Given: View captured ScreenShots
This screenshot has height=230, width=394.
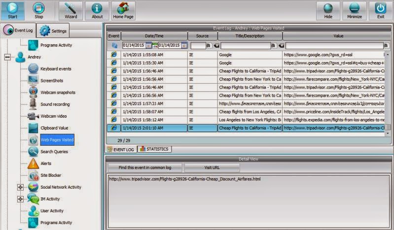Looking at the screenshot, I should coord(52,81).
